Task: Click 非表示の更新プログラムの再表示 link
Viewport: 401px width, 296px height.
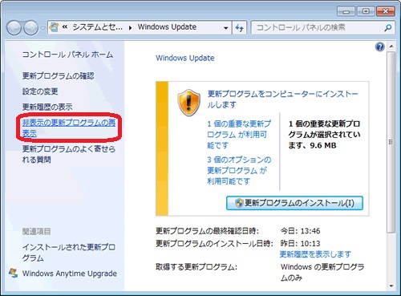Action: 69,128
